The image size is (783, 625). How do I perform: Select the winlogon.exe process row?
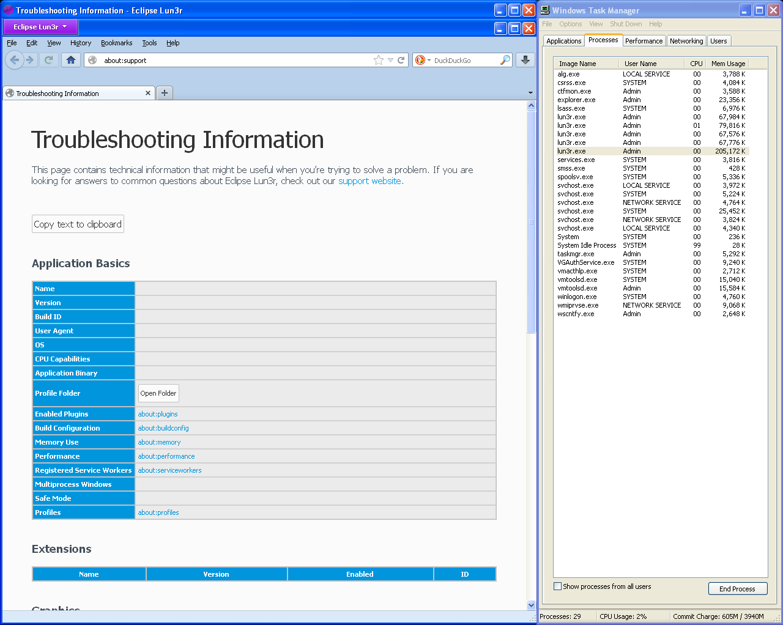click(x=651, y=297)
